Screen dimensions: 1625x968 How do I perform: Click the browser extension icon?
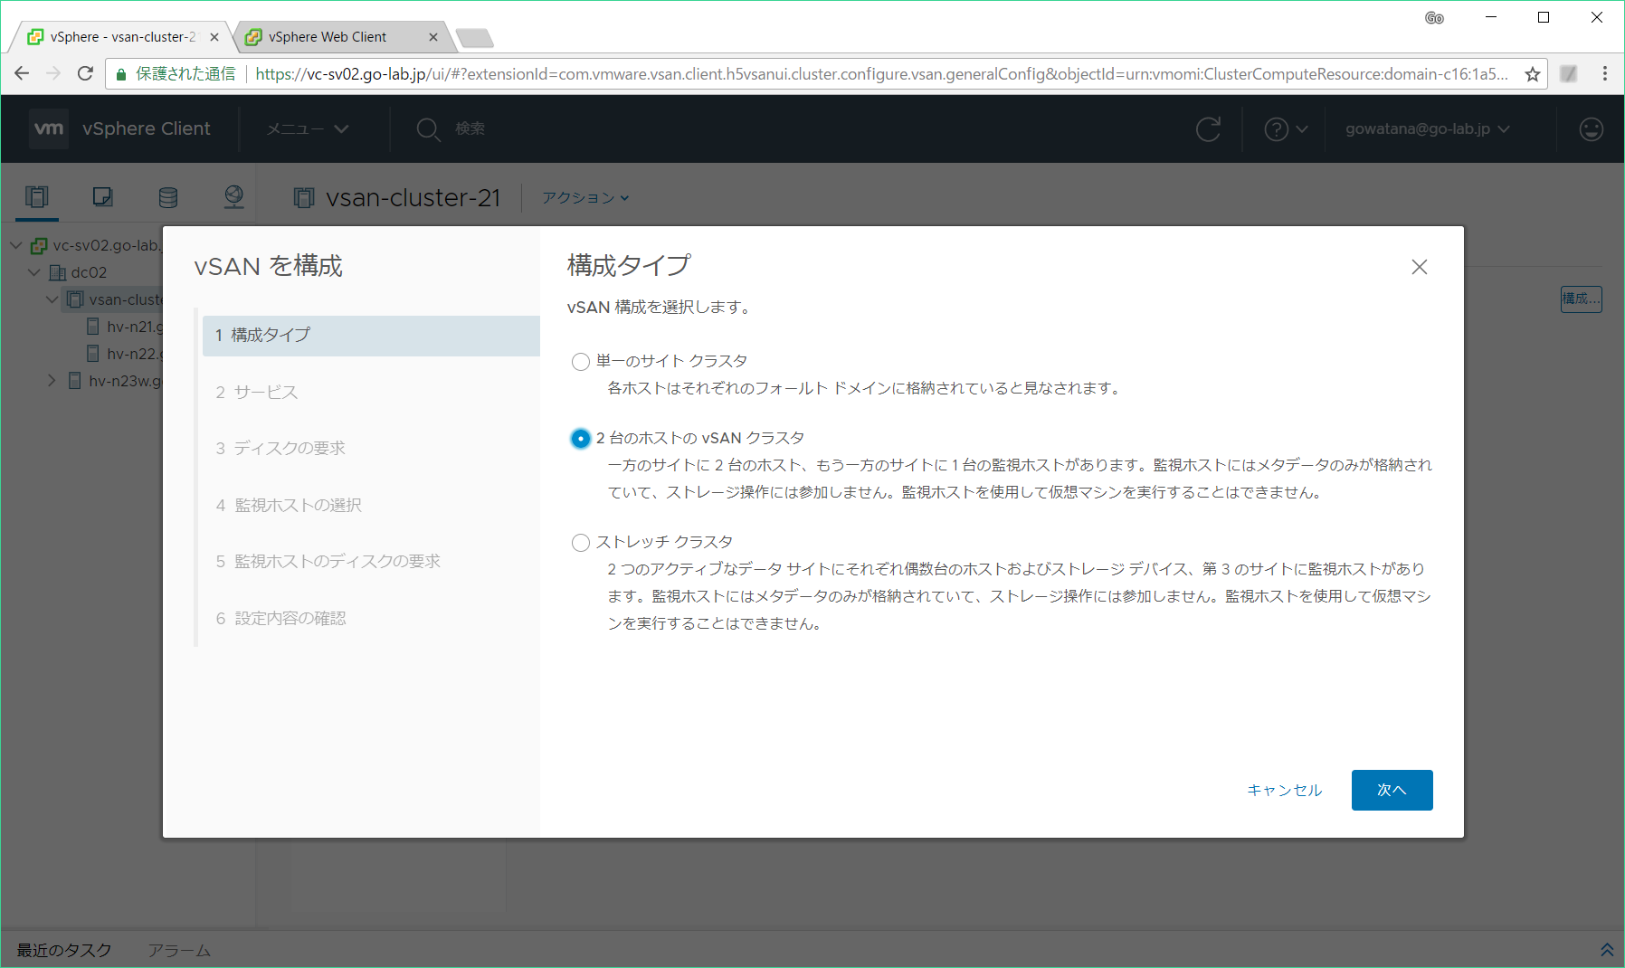(x=1569, y=74)
